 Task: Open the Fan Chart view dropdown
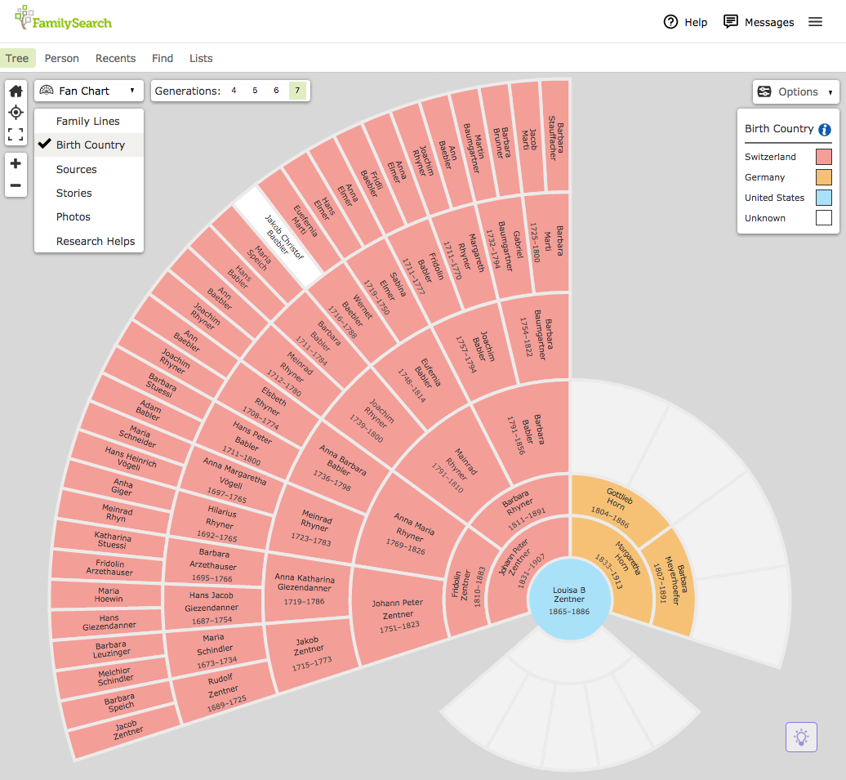88,91
